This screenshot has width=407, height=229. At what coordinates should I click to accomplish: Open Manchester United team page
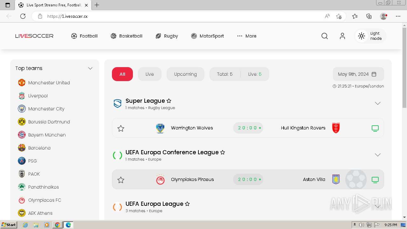point(44,83)
